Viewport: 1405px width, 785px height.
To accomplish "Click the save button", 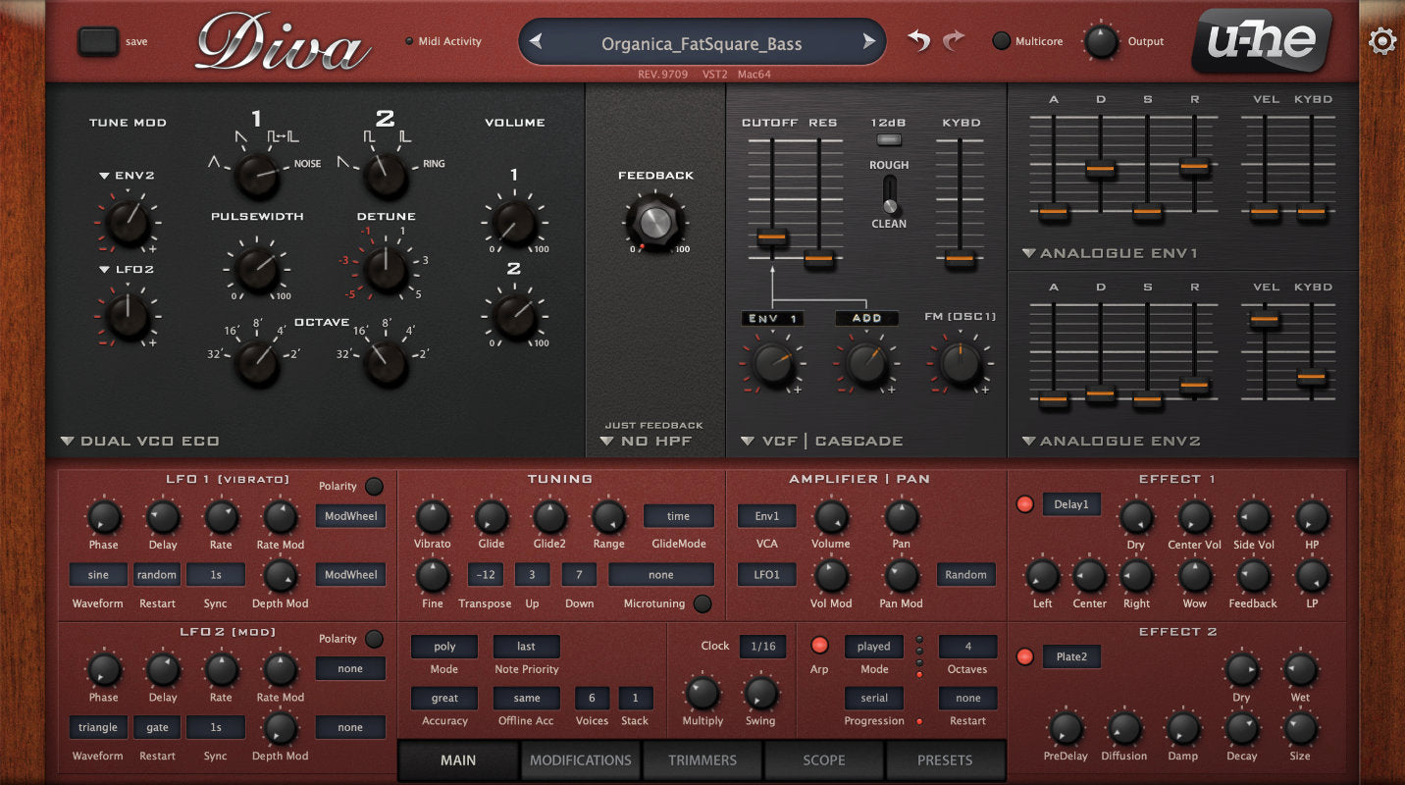I will [x=98, y=41].
